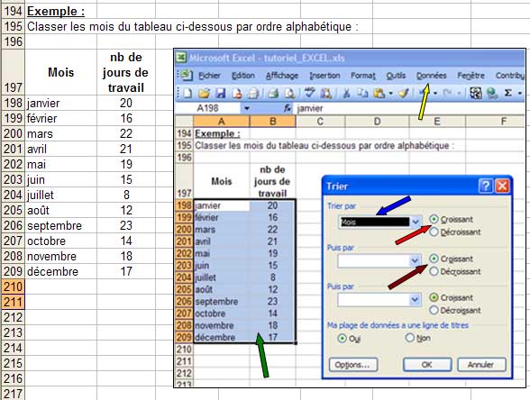This screenshot has height=400, width=530.
Task: Open the Format menu
Action: [x=363, y=76]
